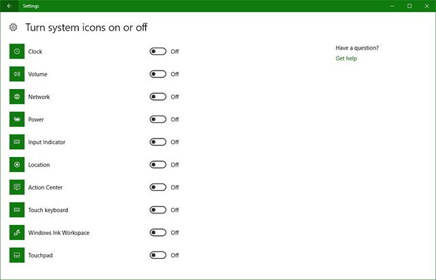
Task: Click the Location target icon
Action: click(x=17, y=164)
